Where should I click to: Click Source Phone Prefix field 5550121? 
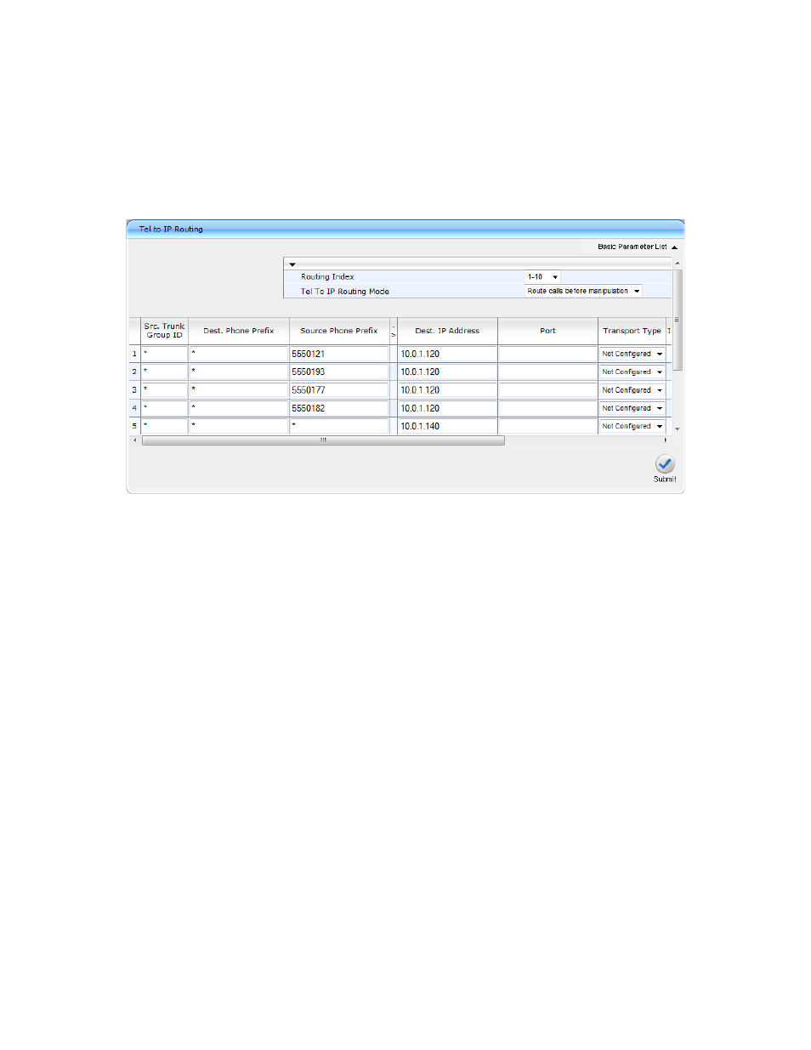(x=339, y=354)
